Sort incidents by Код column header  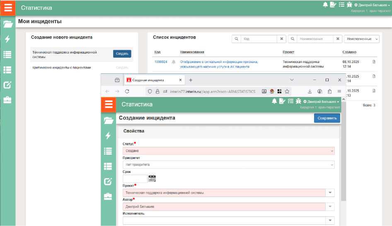(157, 52)
